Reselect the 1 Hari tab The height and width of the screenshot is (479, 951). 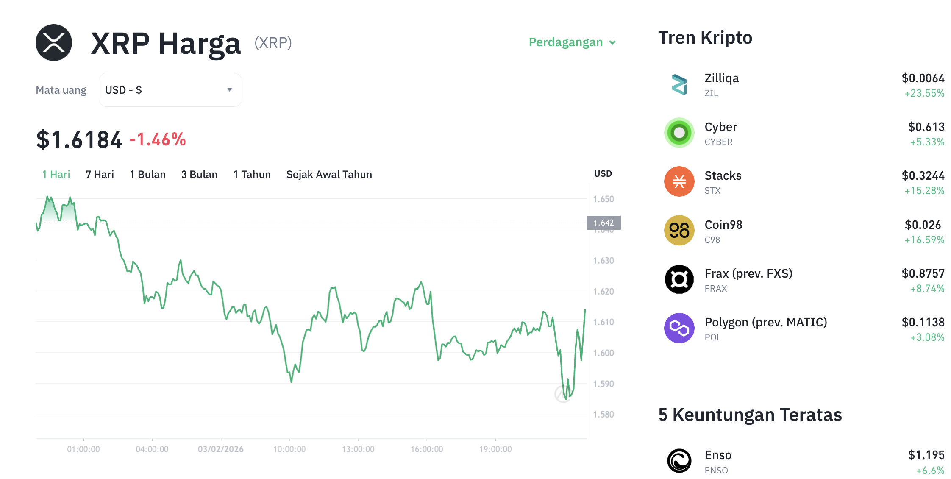point(56,174)
